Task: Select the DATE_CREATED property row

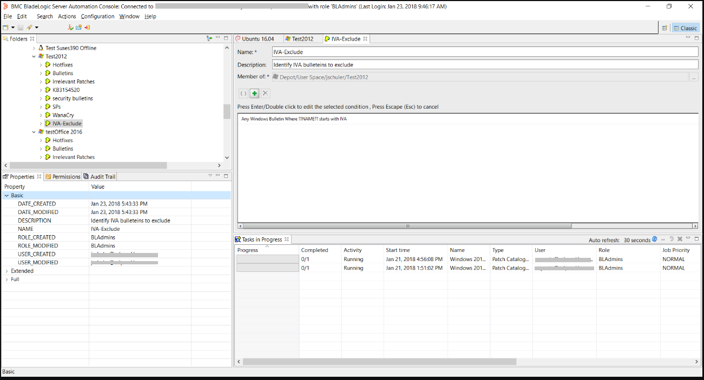Action: (116, 204)
